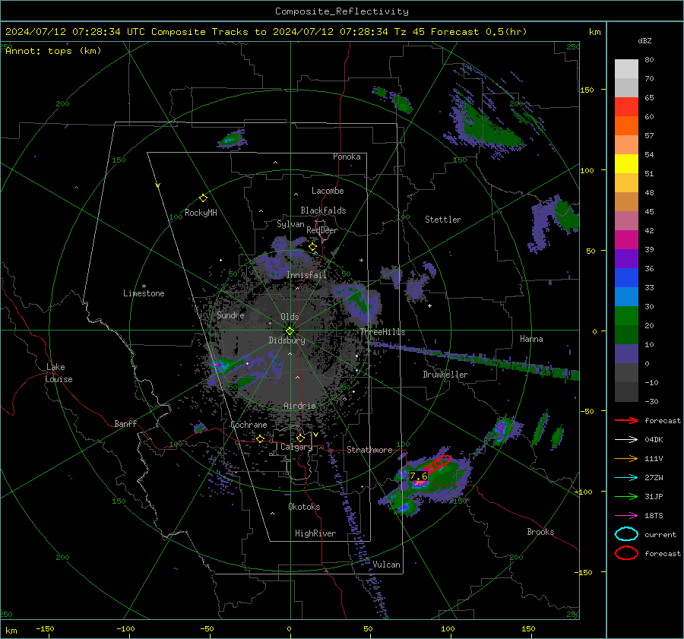The width and height of the screenshot is (684, 639).
Task: Click the Lacombe city label
Action: coord(328,191)
